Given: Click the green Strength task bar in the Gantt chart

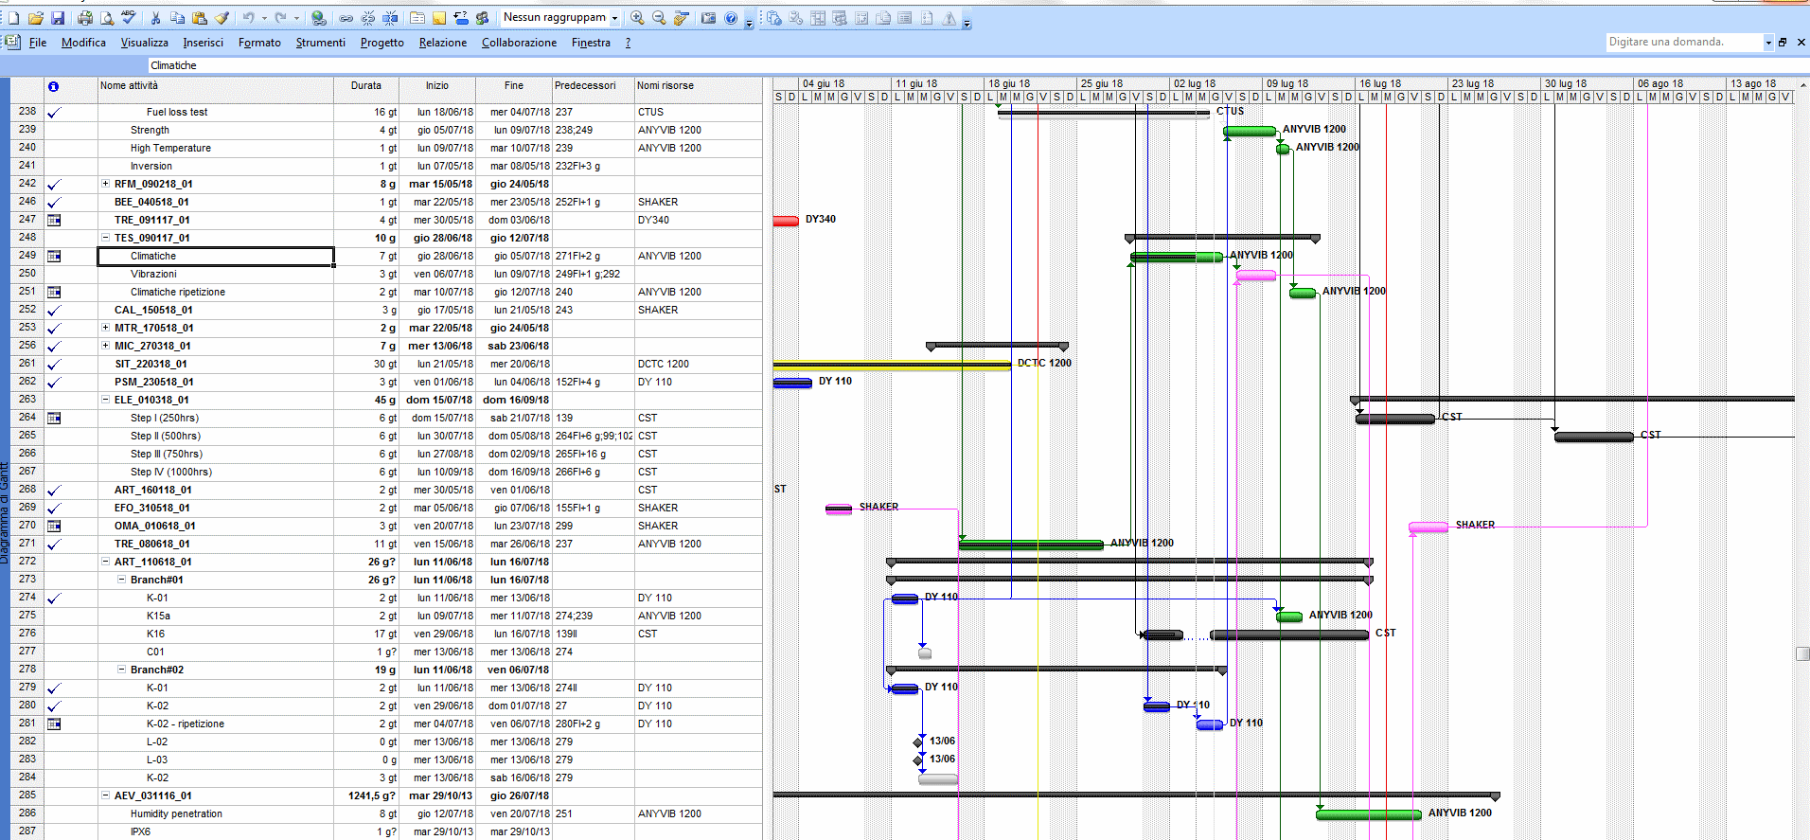Looking at the screenshot, I should tap(1250, 131).
